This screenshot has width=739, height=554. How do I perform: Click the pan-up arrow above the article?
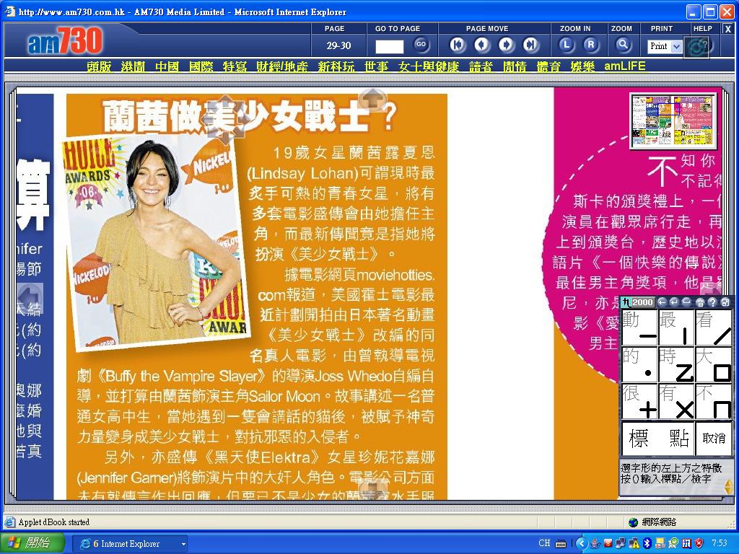pyautogui.click(x=373, y=99)
